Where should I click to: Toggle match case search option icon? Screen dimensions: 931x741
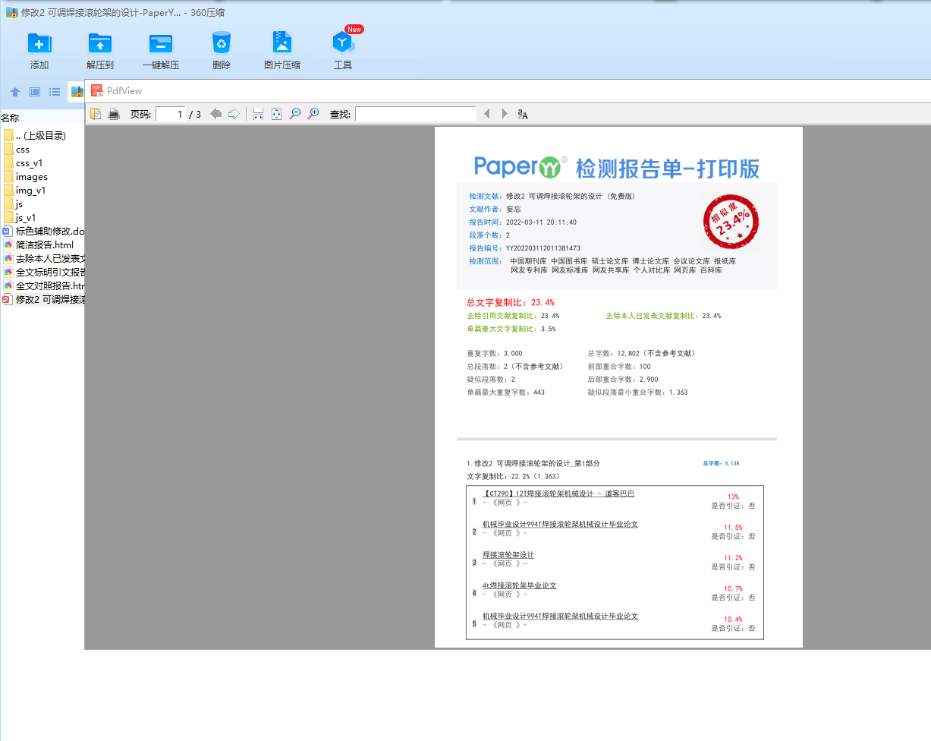[523, 114]
